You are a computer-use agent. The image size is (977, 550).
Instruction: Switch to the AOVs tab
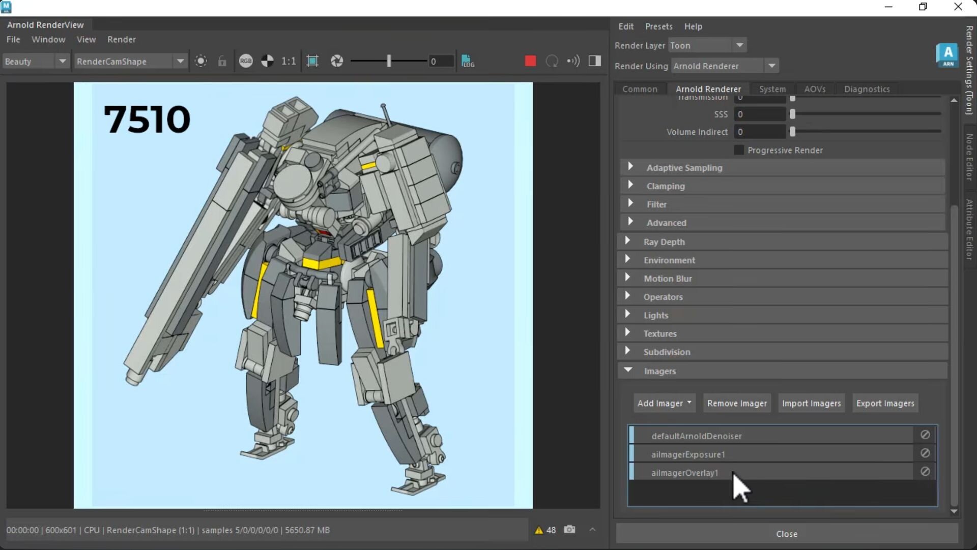click(x=815, y=89)
